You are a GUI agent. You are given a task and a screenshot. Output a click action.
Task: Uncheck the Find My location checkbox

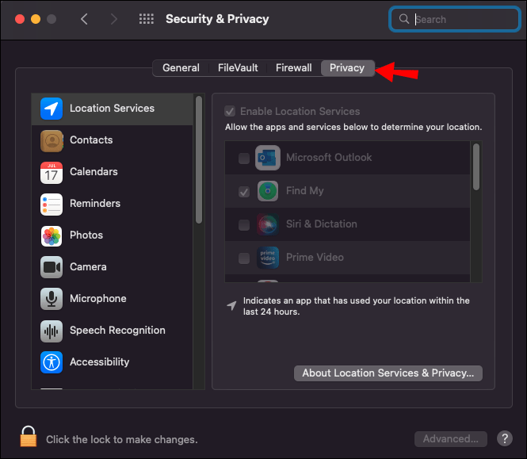click(x=244, y=192)
